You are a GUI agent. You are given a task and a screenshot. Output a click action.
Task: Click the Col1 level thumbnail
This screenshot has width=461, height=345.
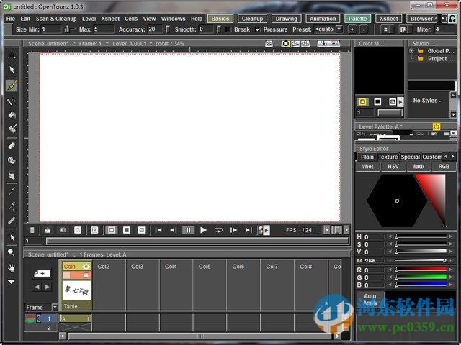point(77,290)
